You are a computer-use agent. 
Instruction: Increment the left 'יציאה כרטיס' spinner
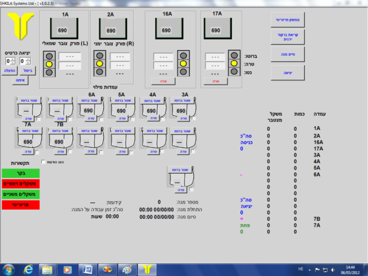13,59
